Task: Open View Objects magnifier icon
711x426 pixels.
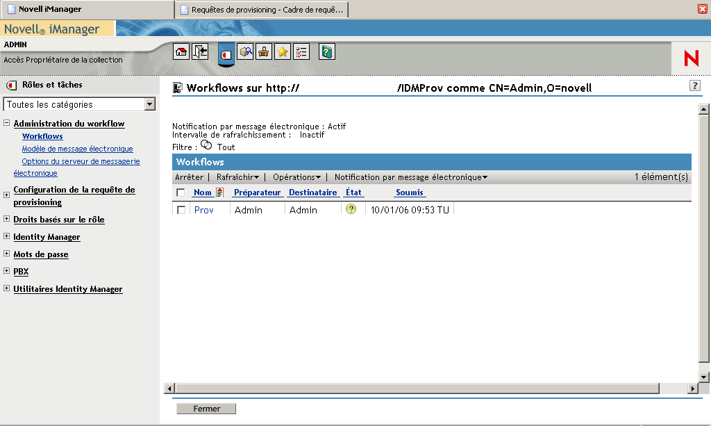Action: tap(245, 51)
